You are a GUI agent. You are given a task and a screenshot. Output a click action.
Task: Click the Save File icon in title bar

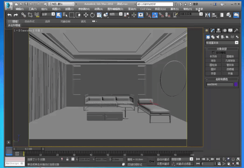tap(26, 4)
